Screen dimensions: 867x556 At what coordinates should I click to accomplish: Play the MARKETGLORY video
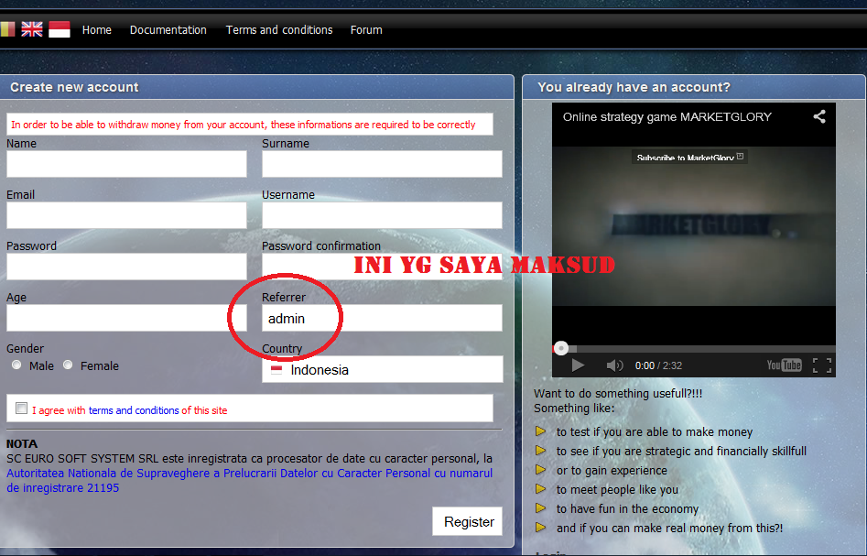click(578, 365)
